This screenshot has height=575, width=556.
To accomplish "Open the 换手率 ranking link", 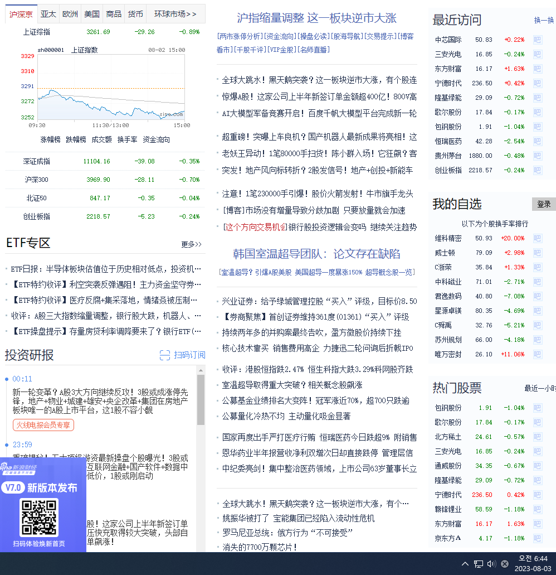I will tap(128, 140).
